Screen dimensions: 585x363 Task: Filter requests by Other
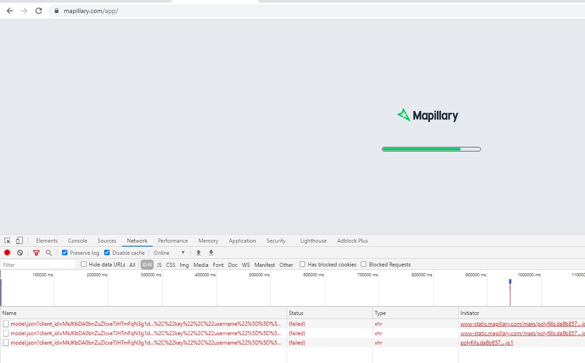tap(286, 265)
